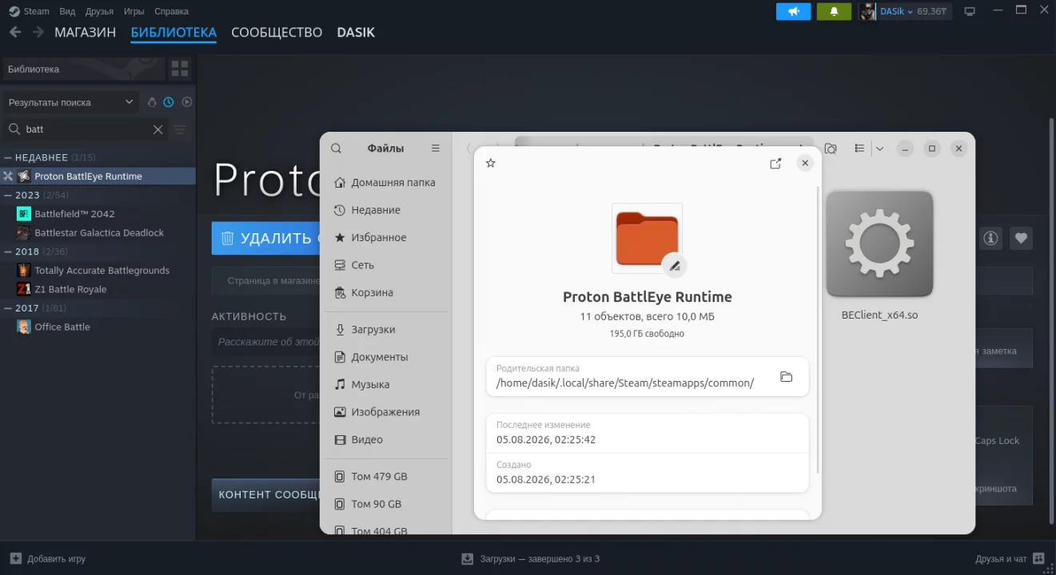Go to the СООБЩЕСТВО tab
Screen dimensions: 1056x575
pyautogui.click(x=277, y=33)
